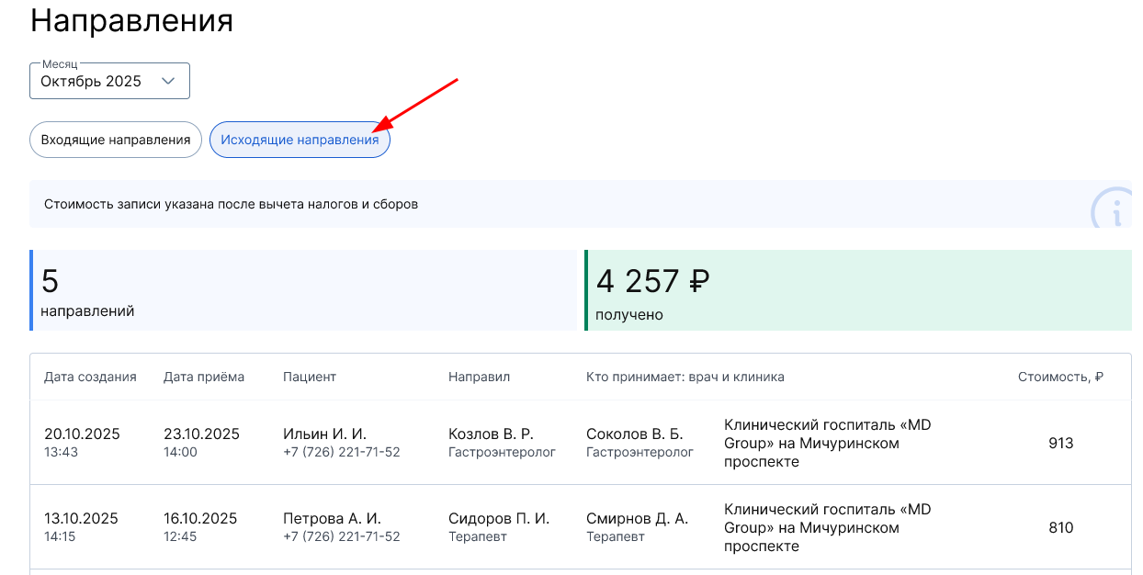Click the Стоимость, ₽ column header
The height and width of the screenshot is (575, 1143).
(1060, 377)
